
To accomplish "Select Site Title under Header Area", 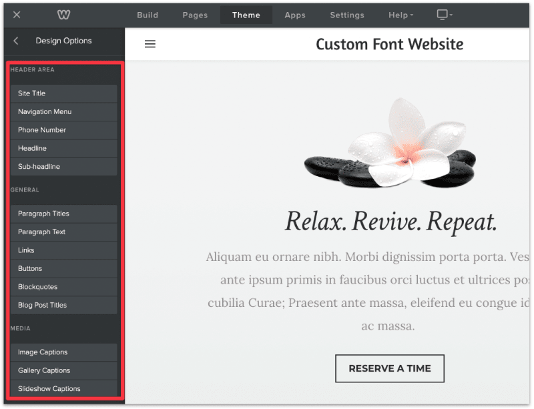I will tap(63, 93).
